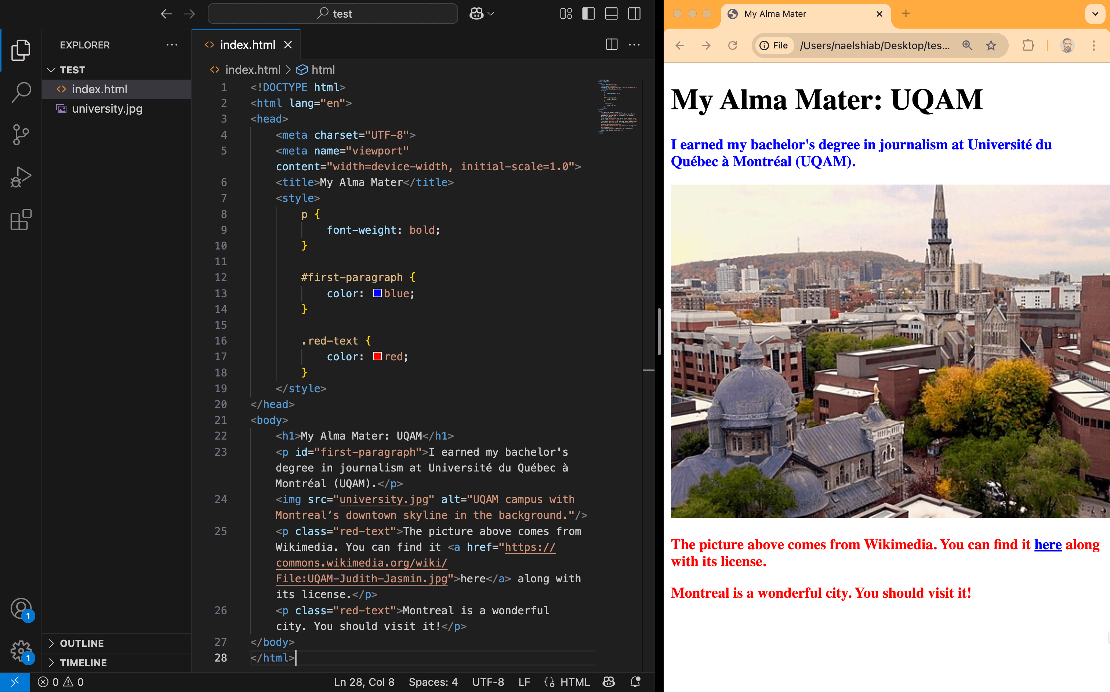Click the red color swatch in code

(377, 356)
